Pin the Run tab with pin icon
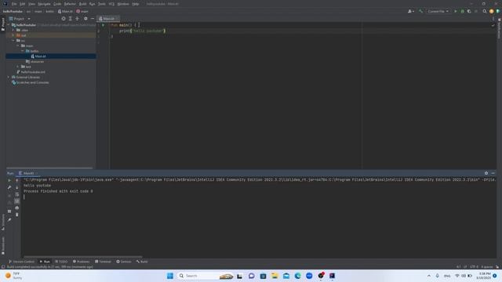The width and height of the screenshot is (502, 282). (x=9, y=219)
